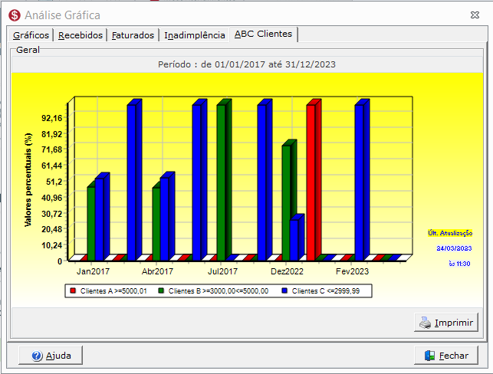Click the blue Clientes C legend swatch
The width and height of the screenshot is (493, 374).
click(284, 290)
